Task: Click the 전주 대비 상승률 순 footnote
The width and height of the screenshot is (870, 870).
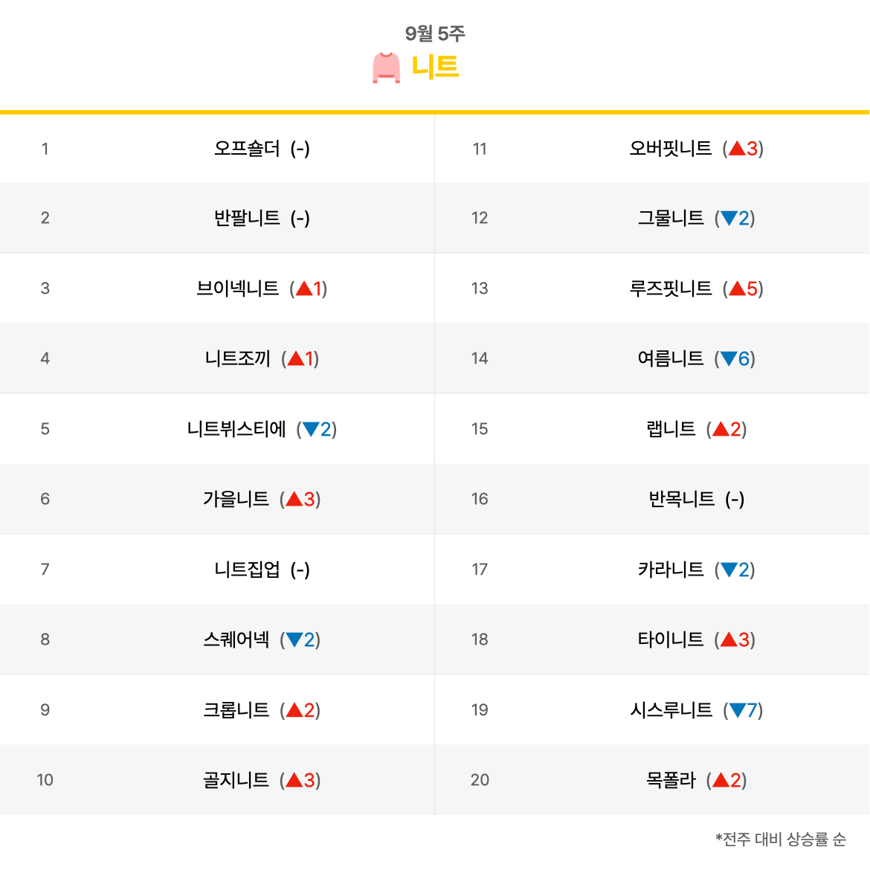Action: pyautogui.click(x=781, y=839)
